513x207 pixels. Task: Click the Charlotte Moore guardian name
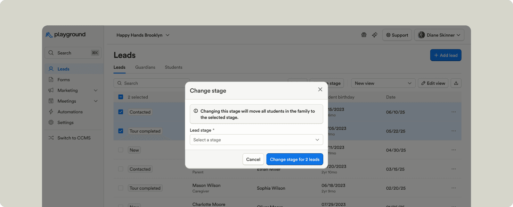(209, 205)
